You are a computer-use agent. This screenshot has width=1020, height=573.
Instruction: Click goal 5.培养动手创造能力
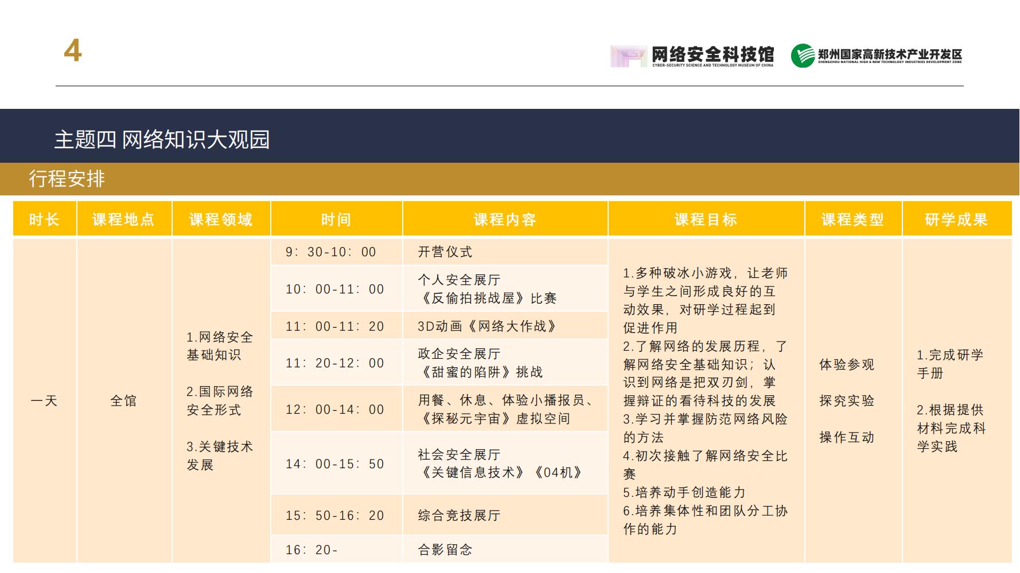point(684,492)
